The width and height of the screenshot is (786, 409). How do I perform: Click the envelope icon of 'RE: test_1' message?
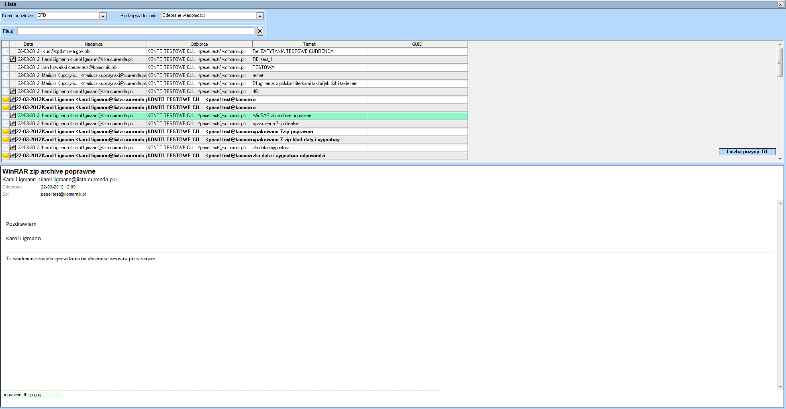(x=6, y=59)
